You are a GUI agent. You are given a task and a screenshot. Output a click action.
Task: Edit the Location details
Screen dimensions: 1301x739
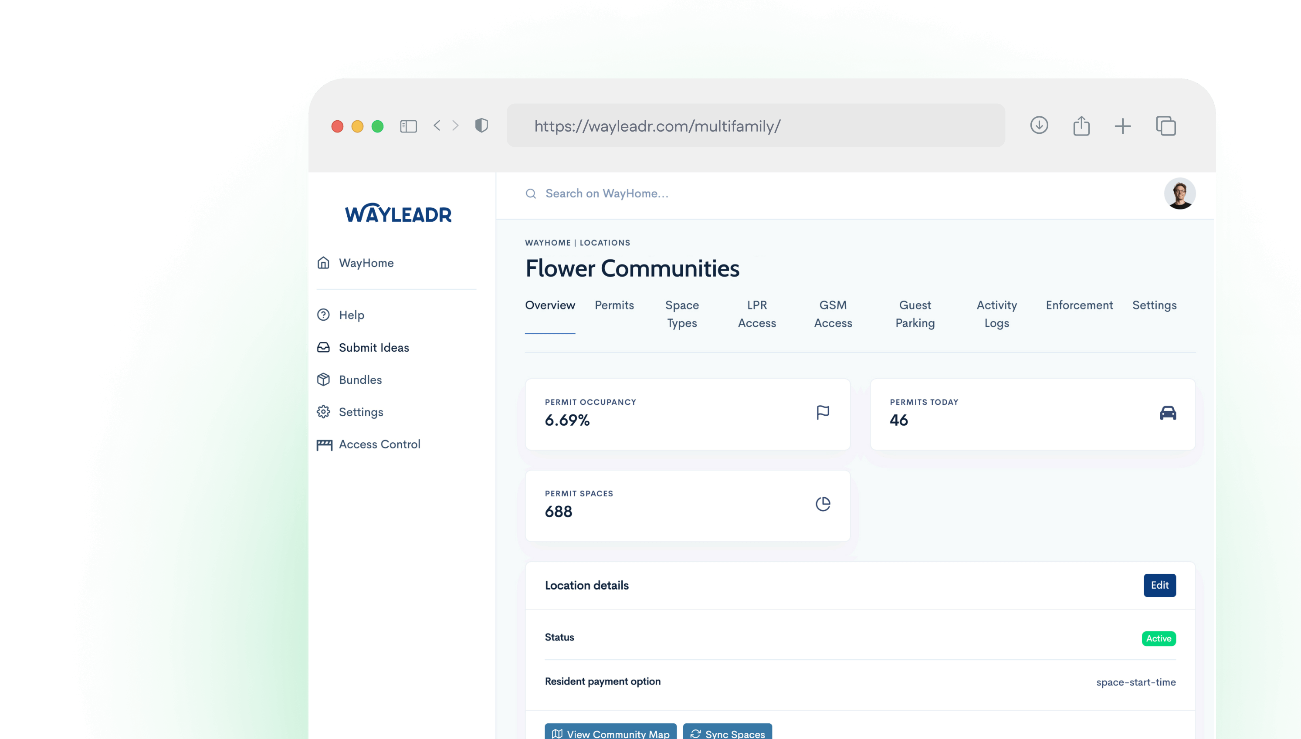(1160, 585)
